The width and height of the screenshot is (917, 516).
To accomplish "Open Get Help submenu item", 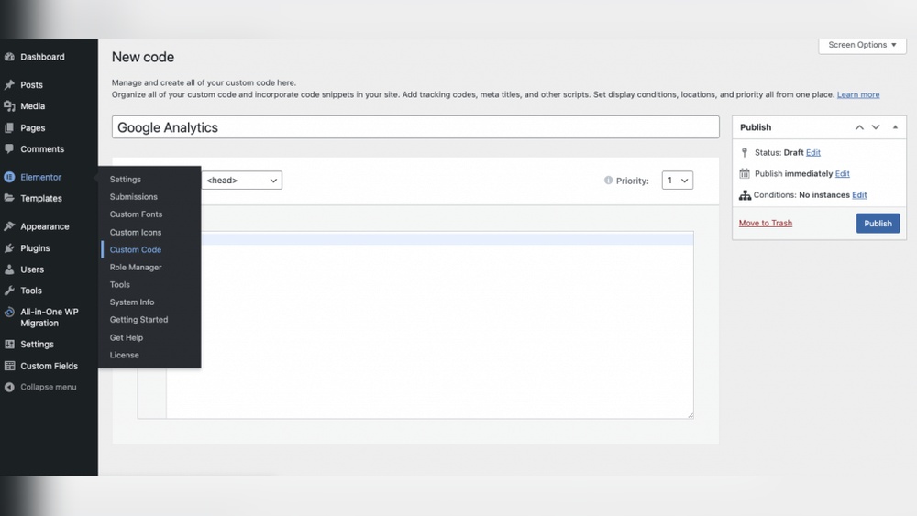I will [x=127, y=337].
